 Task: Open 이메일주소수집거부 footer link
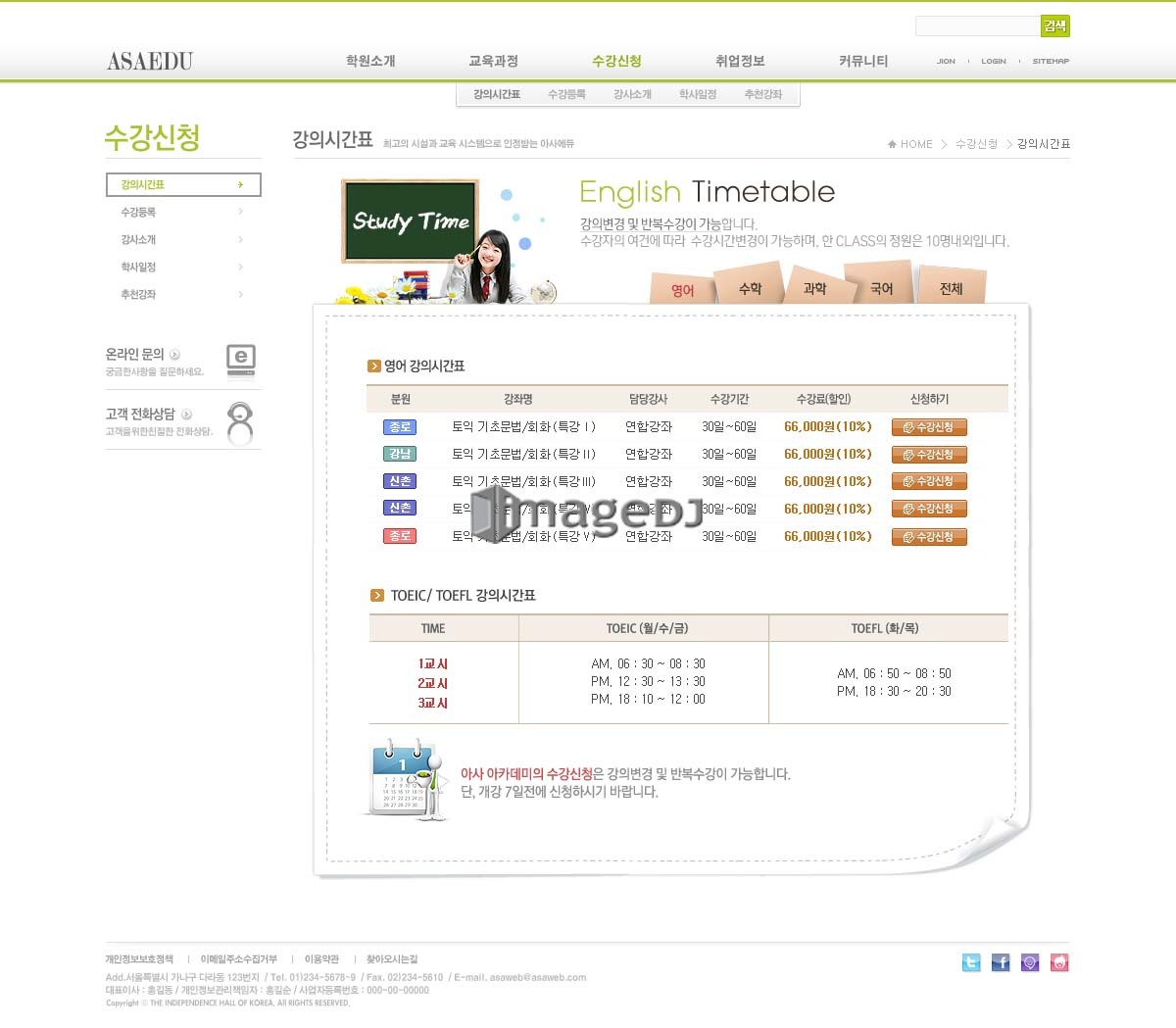[239, 959]
